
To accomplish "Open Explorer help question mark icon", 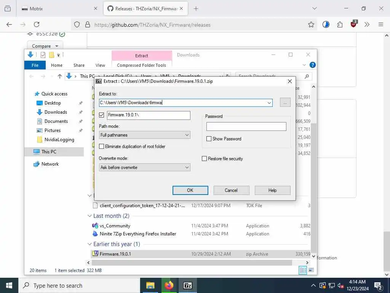I will [x=312, y=65].
